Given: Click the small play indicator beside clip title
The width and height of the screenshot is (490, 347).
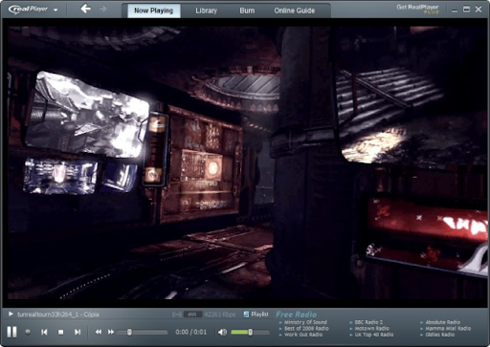Looking at the screenshot, I should pos(11,314).
